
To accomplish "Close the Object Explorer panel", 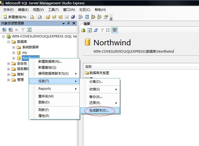I will 74,23.
